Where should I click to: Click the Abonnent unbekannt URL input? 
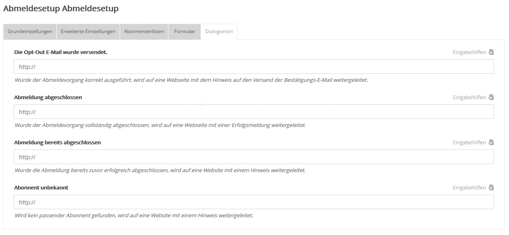pyautogui.click(x=254, y=202)
